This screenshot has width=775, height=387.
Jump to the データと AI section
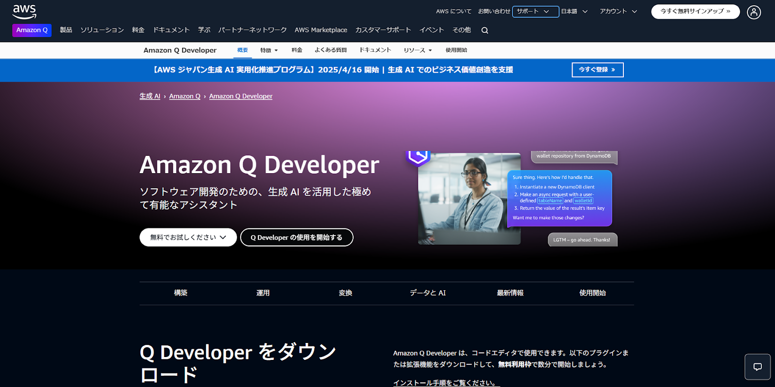(x=428, y=293)
